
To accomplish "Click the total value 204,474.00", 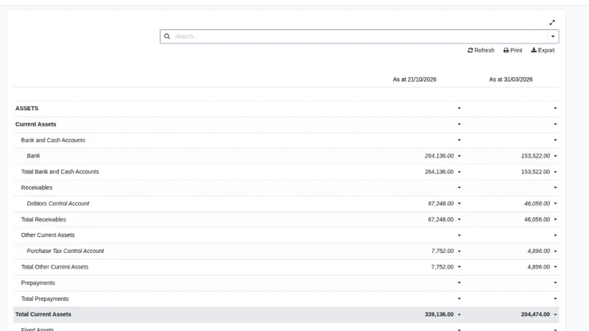I will (x=535, y=315).
